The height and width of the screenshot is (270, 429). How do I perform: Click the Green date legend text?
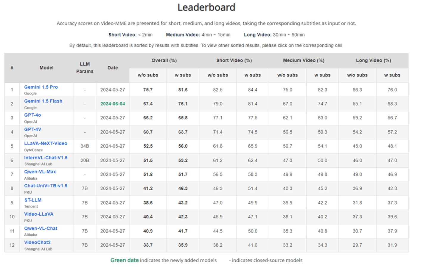125,260
